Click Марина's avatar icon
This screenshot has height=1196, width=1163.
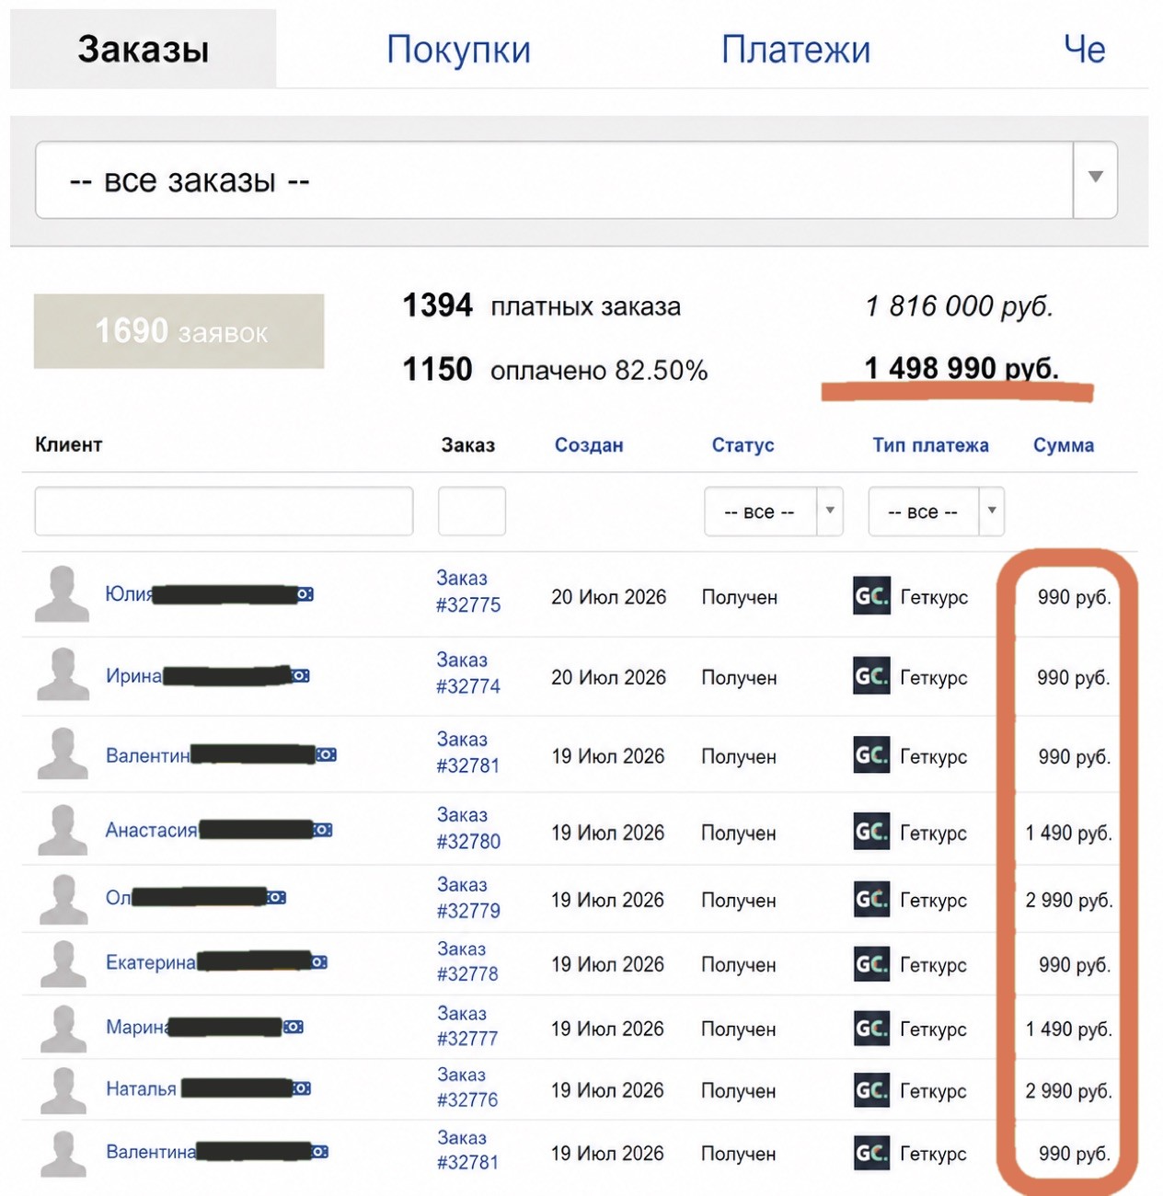tap(62, 1028)
